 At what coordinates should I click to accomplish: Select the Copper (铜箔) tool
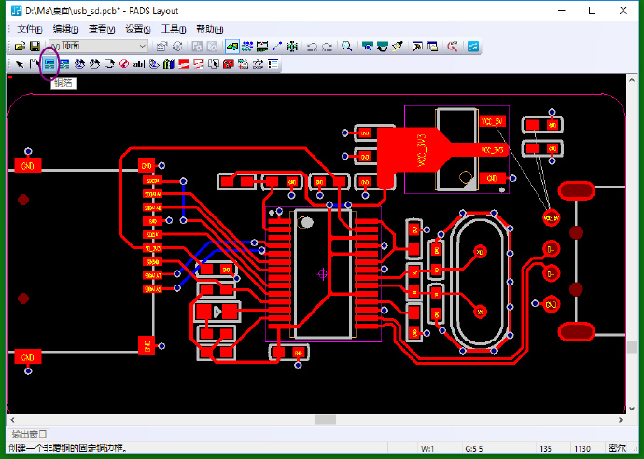click(49, 64)
